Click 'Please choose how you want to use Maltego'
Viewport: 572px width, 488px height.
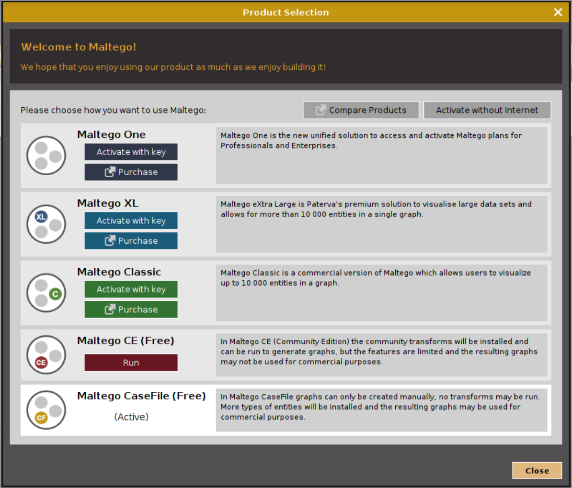pos(113,110)
